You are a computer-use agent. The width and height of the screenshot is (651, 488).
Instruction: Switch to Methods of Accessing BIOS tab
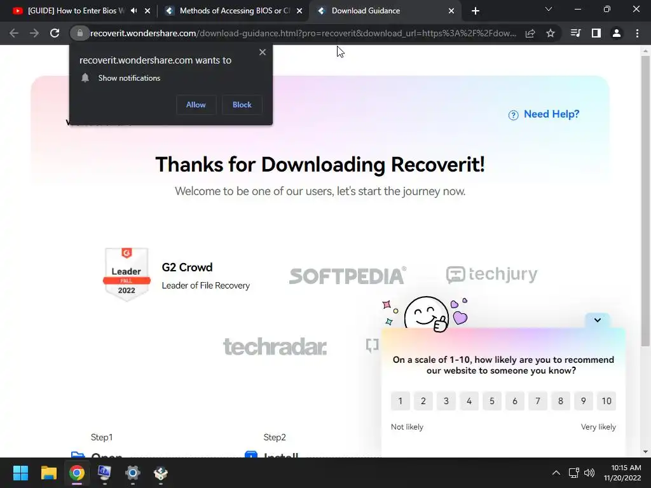click(x=234, y=11)
